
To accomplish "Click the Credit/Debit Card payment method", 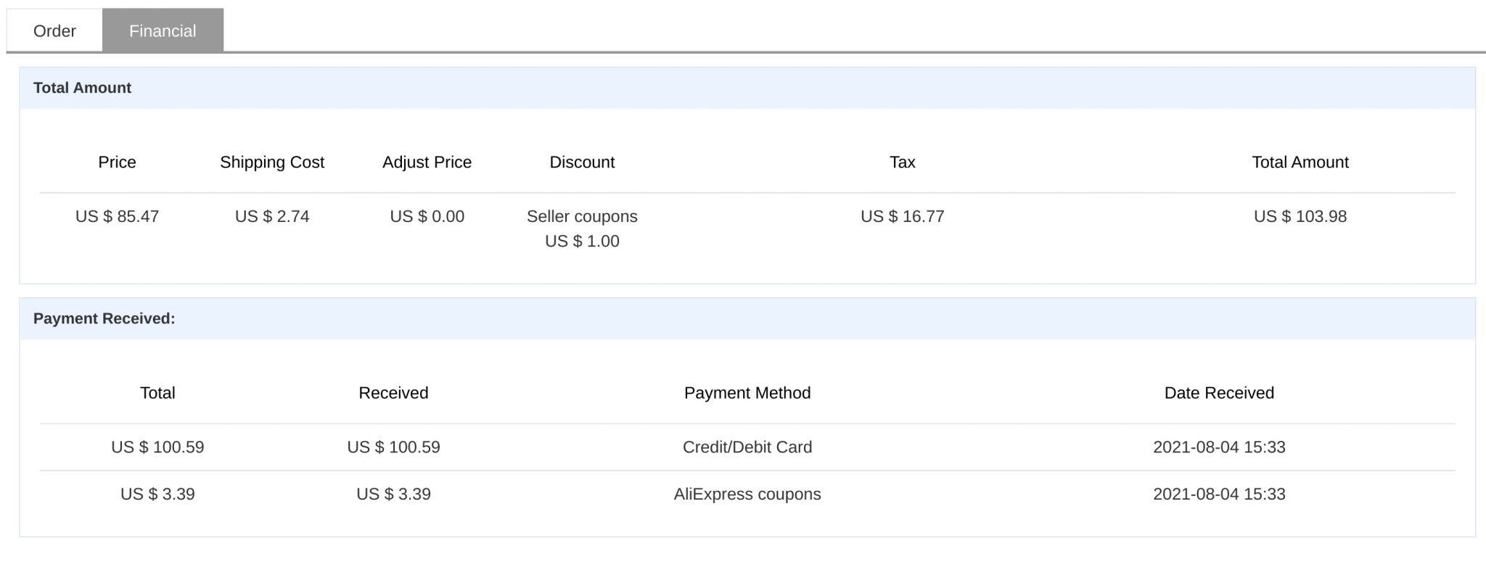I will click(x=747, y=447).
